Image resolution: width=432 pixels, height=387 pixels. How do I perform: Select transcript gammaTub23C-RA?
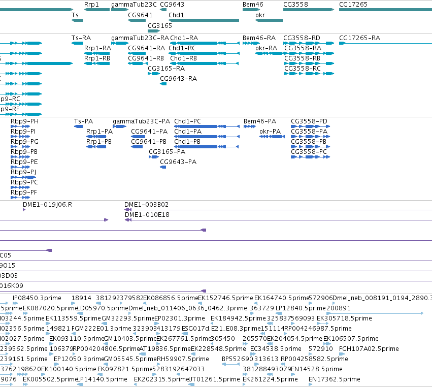coord(120,43)
